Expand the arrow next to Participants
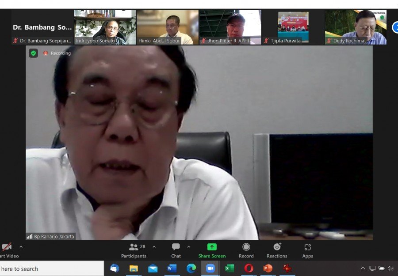 coord(154,247)
